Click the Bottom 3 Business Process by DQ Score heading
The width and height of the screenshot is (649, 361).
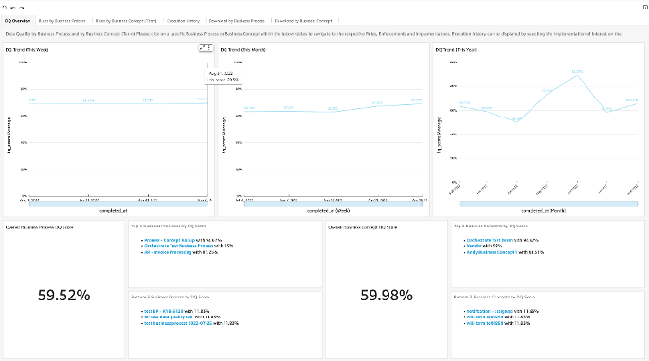(171, 297)
